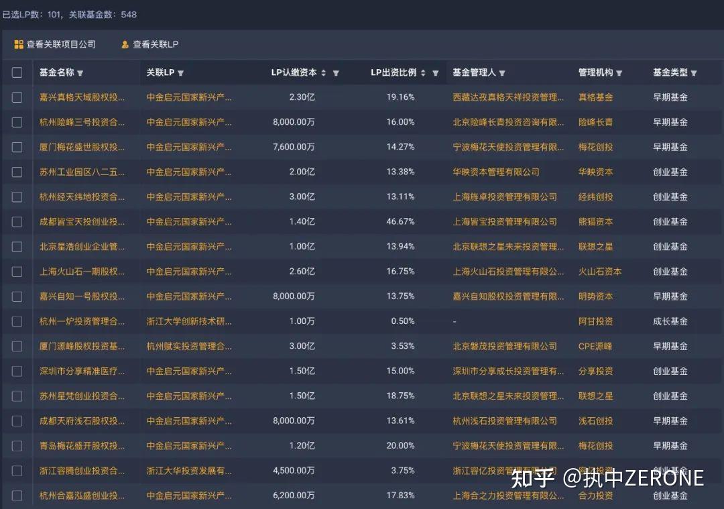724x509 pixels.
Task: Open the 关联LP column filter icon
Action: coord(180,73)
